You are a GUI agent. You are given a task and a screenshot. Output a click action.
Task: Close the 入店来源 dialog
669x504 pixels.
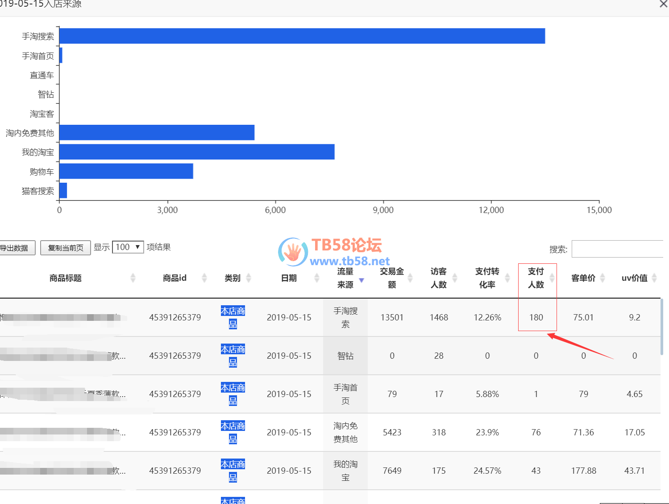pyautogui.click(x=663, y=4)
